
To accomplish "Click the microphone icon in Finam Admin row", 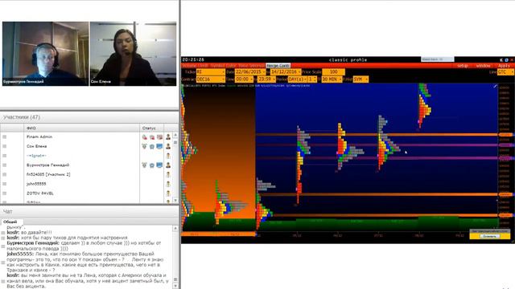I will 145,137.
